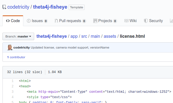Image resolution: width=173 pixels, height=103 pixels.
Task: Navigate to theta4j-fisheye breadcrumb root
Action: pyautogui.click(x=52, y=36)
